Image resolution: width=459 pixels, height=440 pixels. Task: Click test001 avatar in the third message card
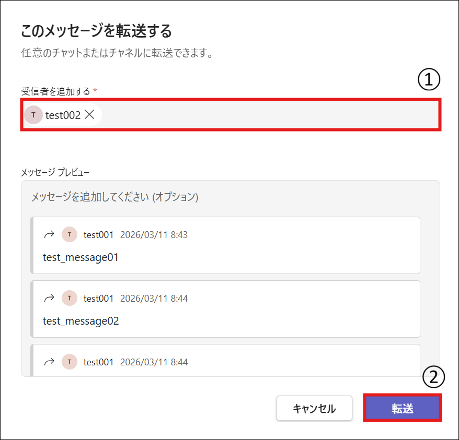[x=70, y=362]
